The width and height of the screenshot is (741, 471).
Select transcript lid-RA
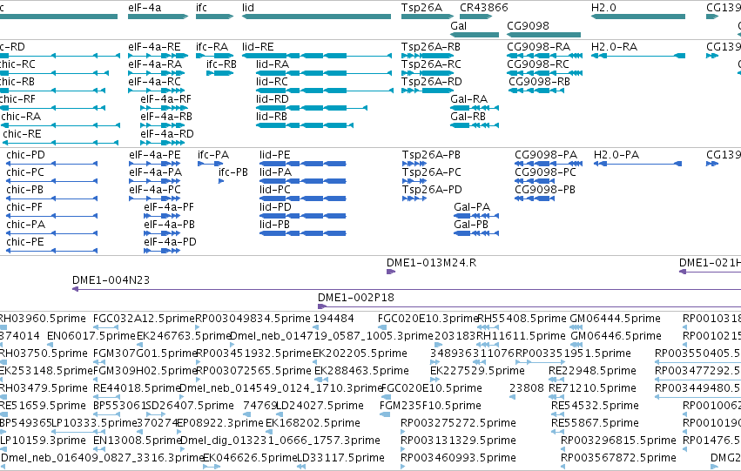(x=324, y=73)
